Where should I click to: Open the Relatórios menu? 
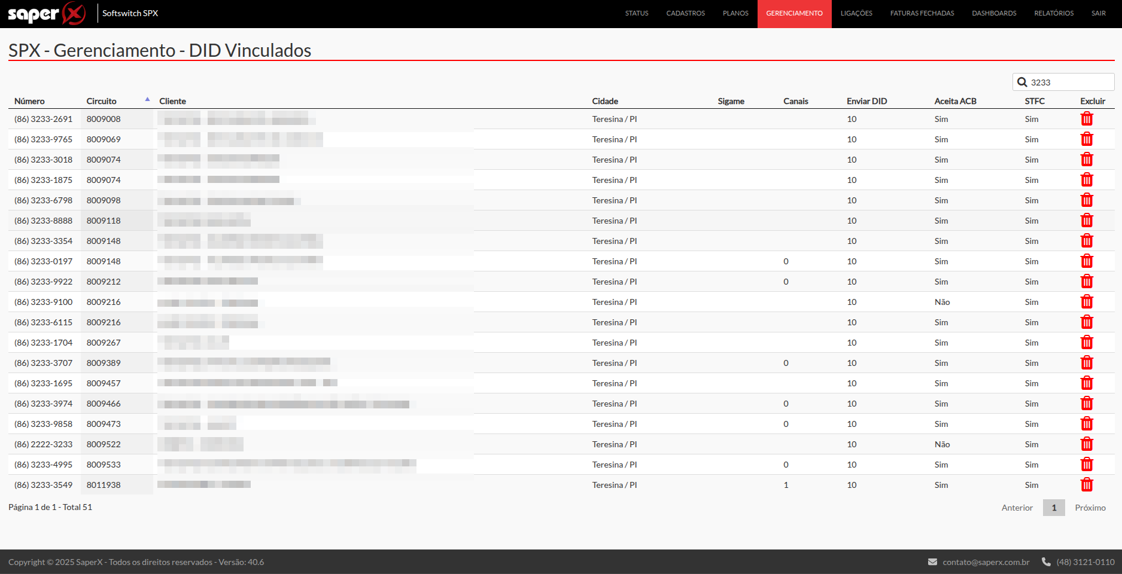(1053, 13)
